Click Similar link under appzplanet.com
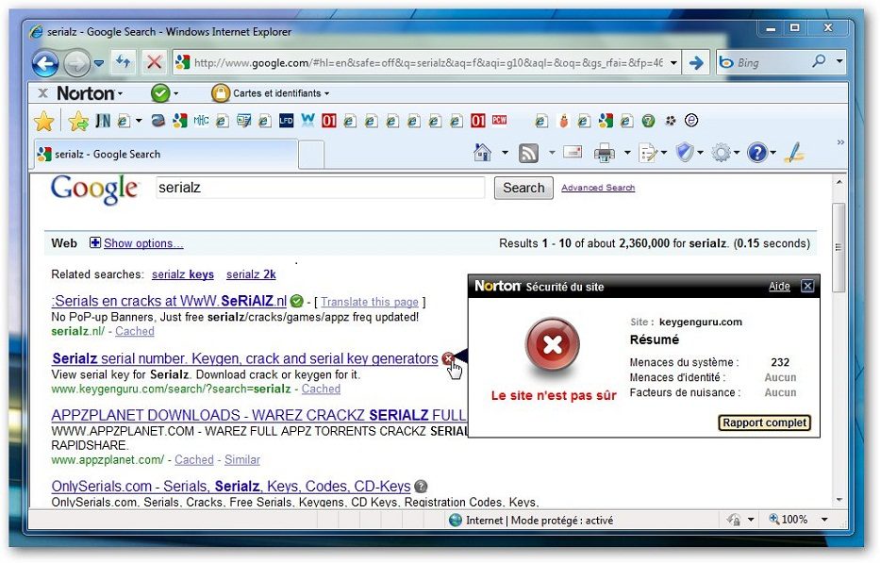 (x=241, y=459)
